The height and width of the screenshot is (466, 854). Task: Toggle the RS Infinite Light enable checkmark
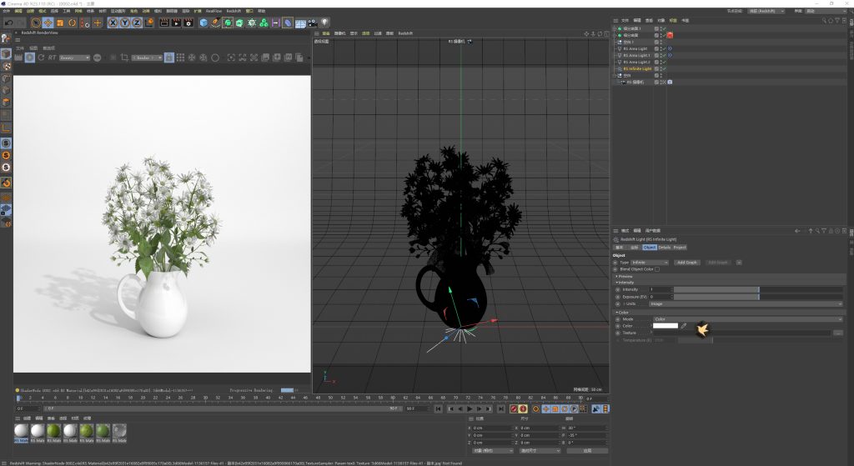pos(665,68)
